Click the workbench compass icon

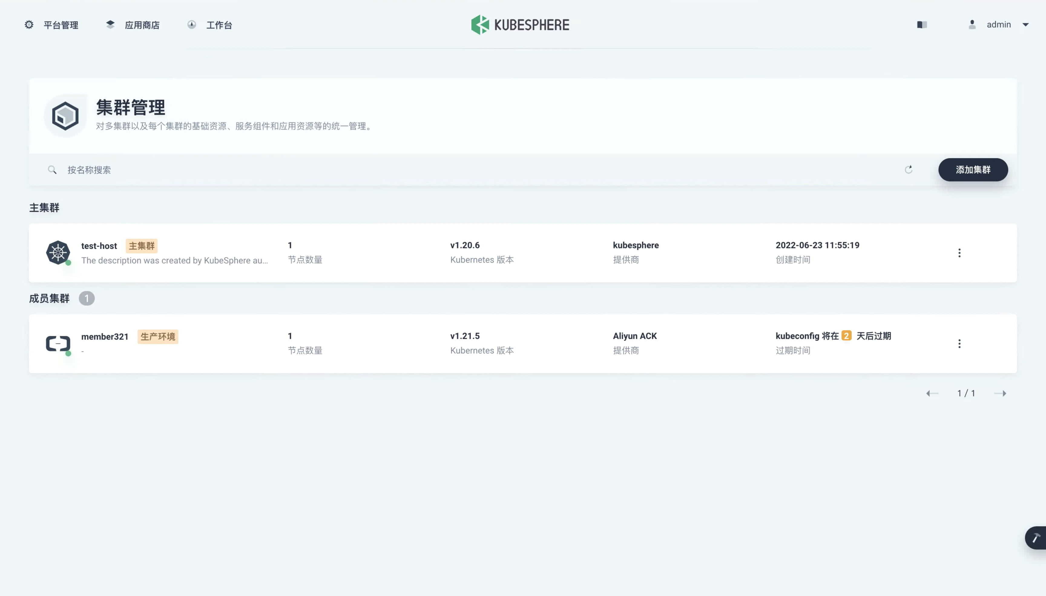pyautogui.click(x=192, y=24)
